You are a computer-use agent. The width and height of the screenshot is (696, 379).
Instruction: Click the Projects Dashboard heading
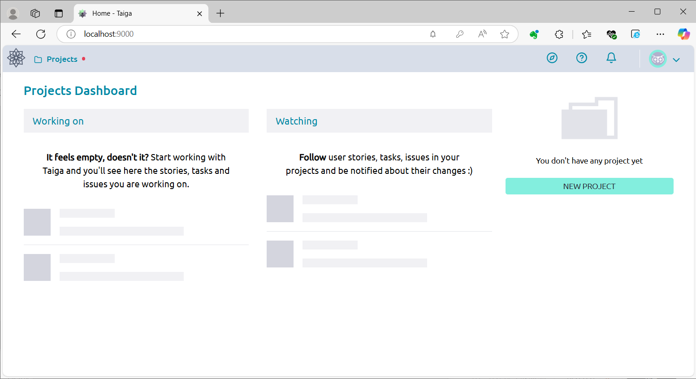[x=80, y=90]
